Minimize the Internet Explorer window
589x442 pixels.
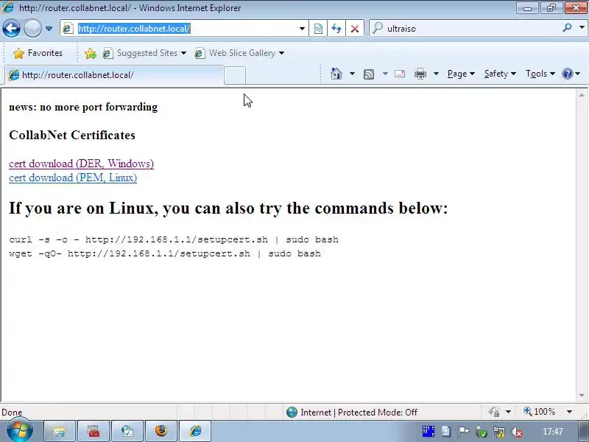point(527,8)
